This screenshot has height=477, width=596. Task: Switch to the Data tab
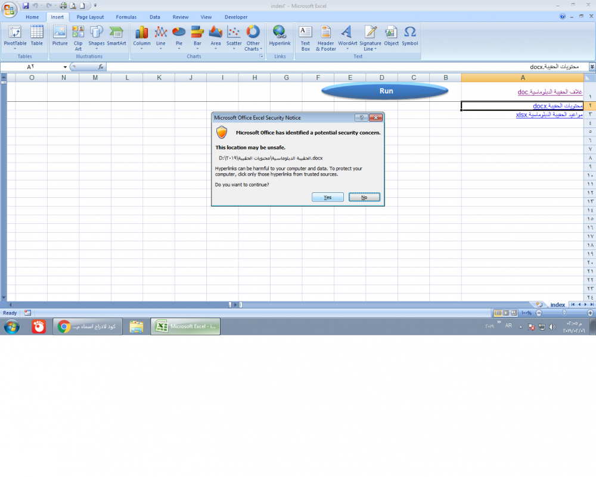tap(155, 17)
